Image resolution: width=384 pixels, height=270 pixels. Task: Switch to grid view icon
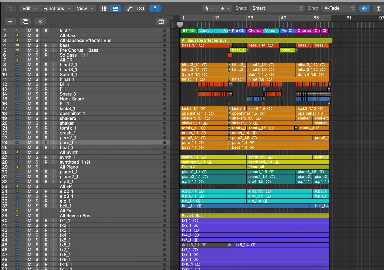pyautogui.click(x=104, y=9)
